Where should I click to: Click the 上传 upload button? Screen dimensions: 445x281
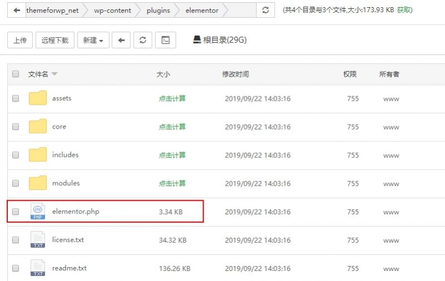(x=20, y=40)
